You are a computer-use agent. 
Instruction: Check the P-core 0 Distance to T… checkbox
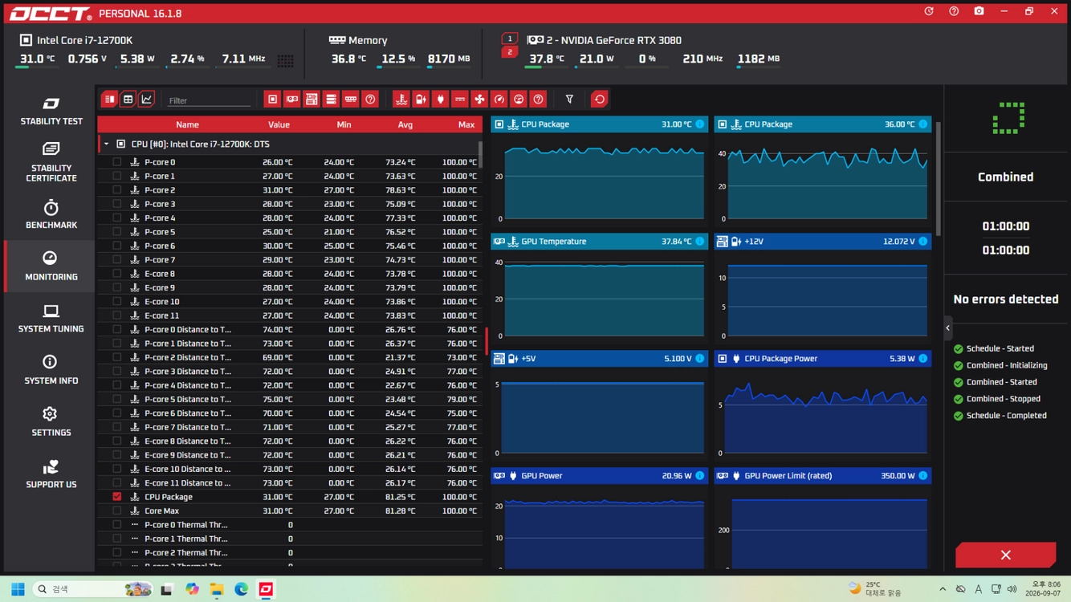[117, 329]
